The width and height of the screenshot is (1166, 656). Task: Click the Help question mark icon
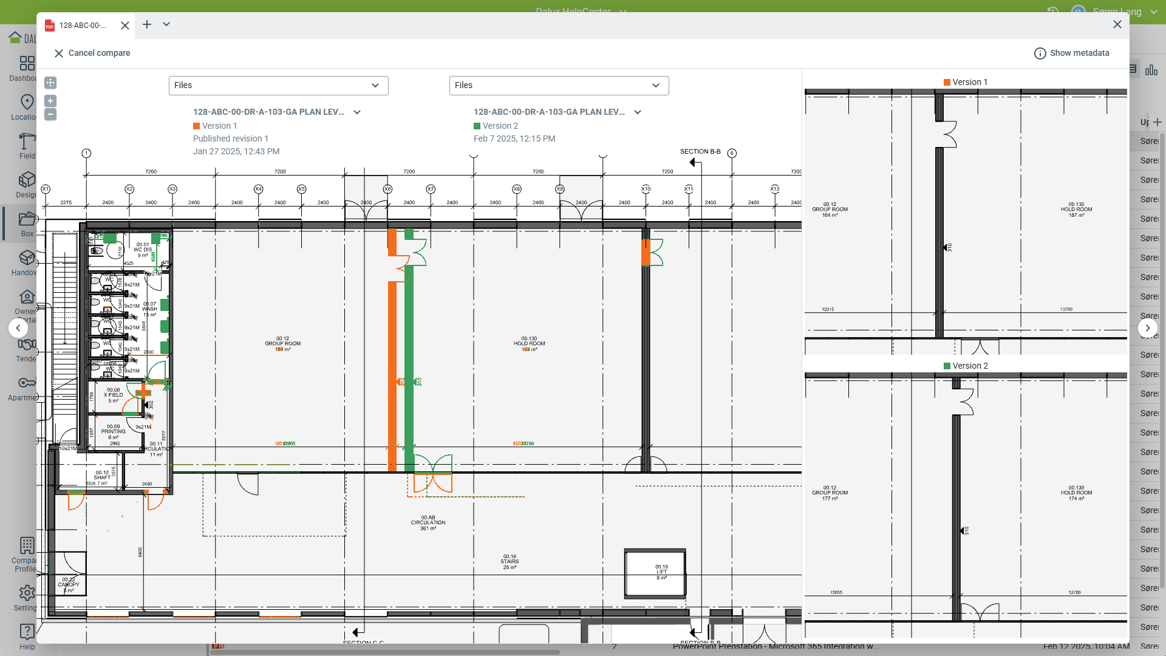coord(27,632)
